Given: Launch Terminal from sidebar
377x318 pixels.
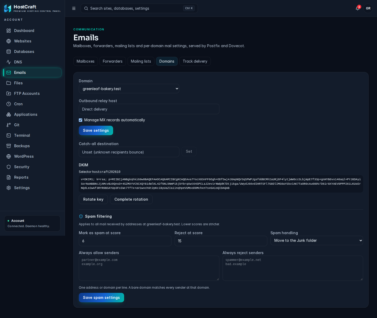Looking at the screenshot, I should click(x=32, y=135).
